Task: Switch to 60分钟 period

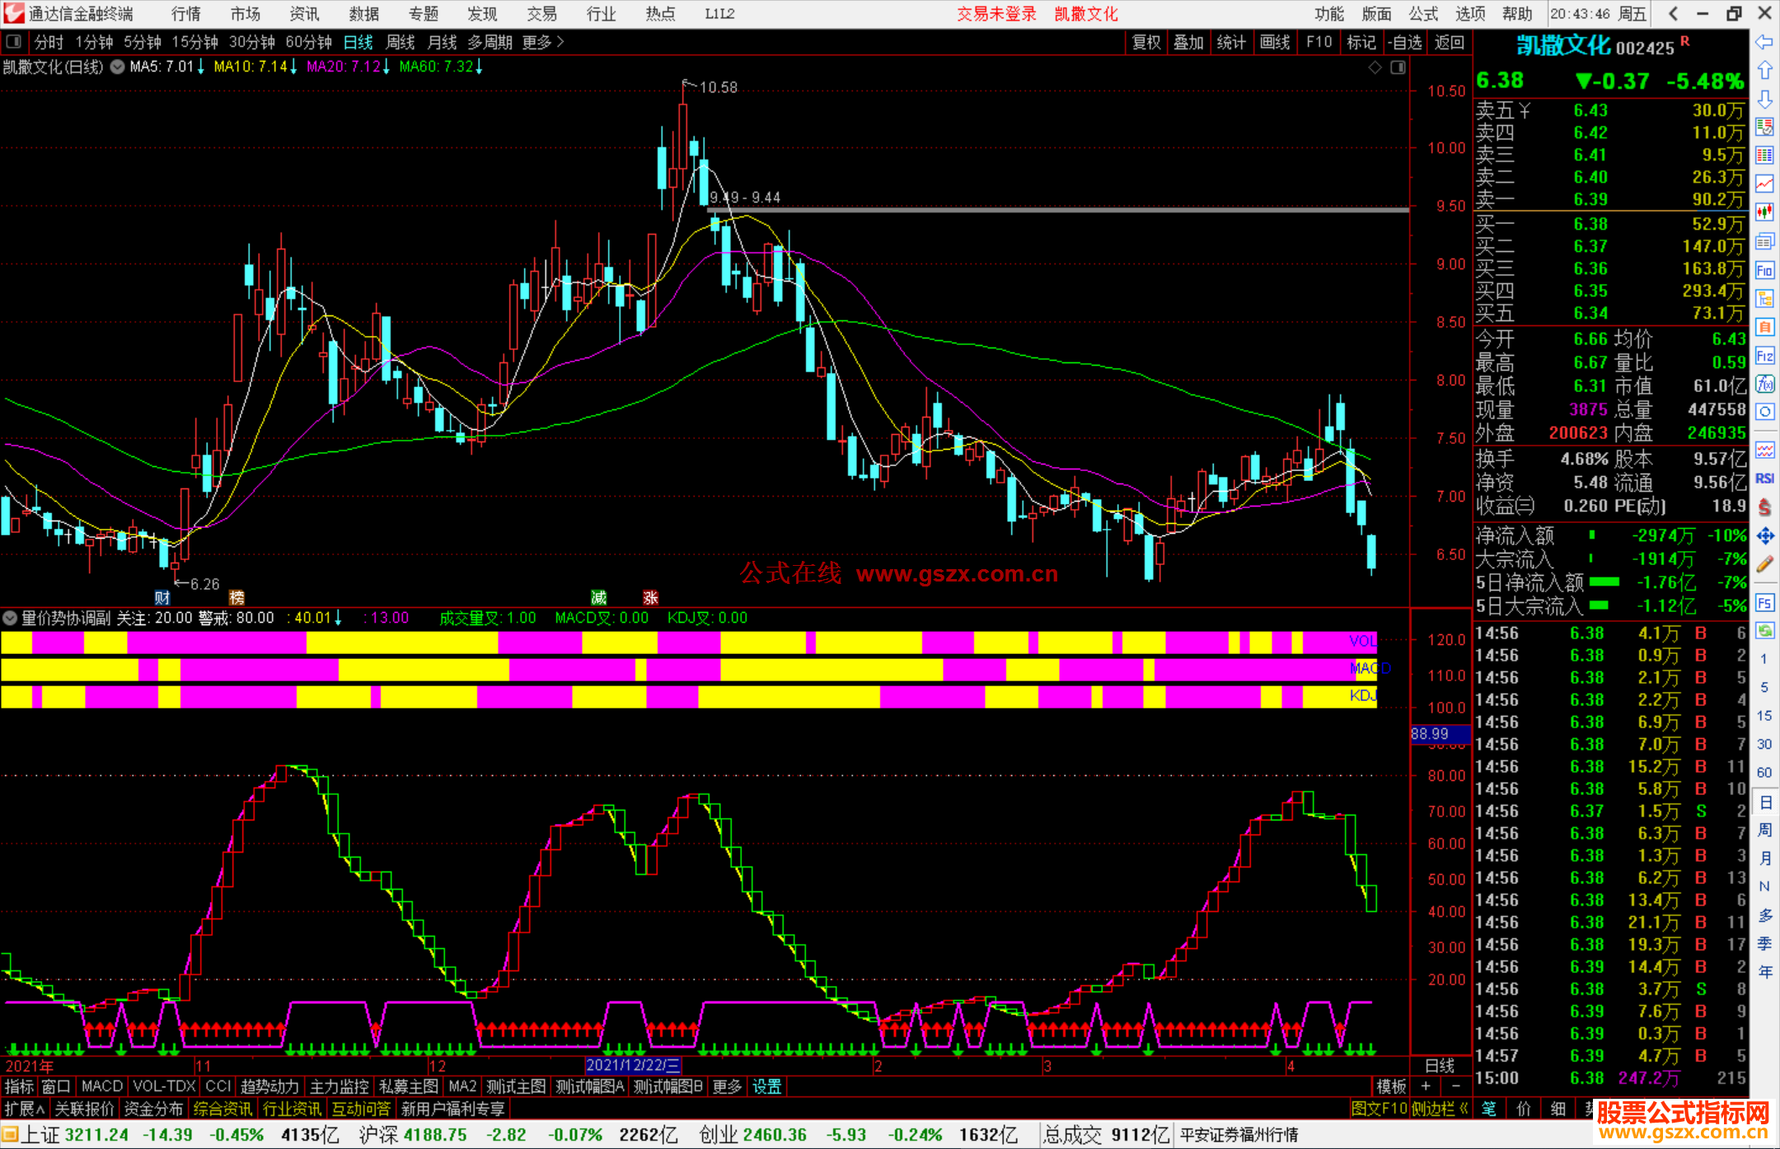Action: pyautogui.click(x=308, y=42)
